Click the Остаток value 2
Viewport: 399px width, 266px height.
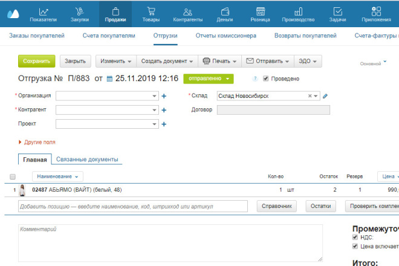335,190
